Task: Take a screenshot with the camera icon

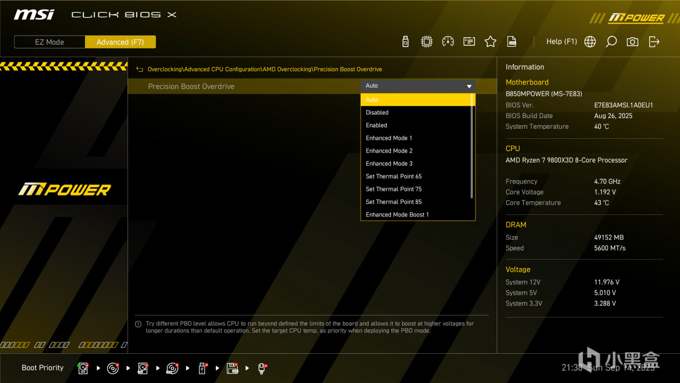Action: click(x=632, y=41)
